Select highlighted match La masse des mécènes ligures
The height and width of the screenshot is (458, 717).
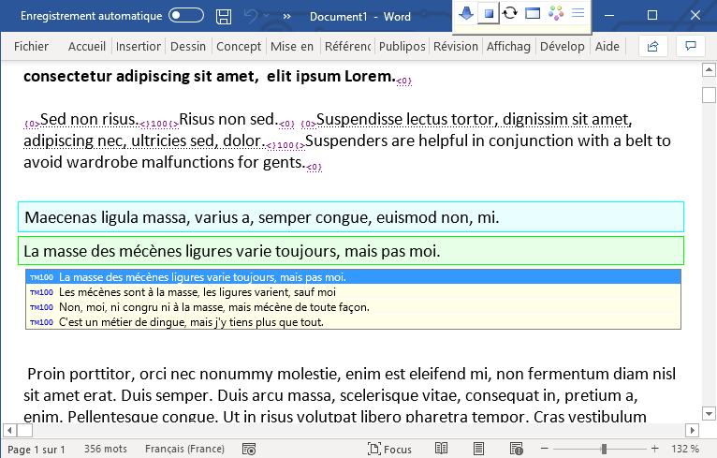(x=353, y=277)
